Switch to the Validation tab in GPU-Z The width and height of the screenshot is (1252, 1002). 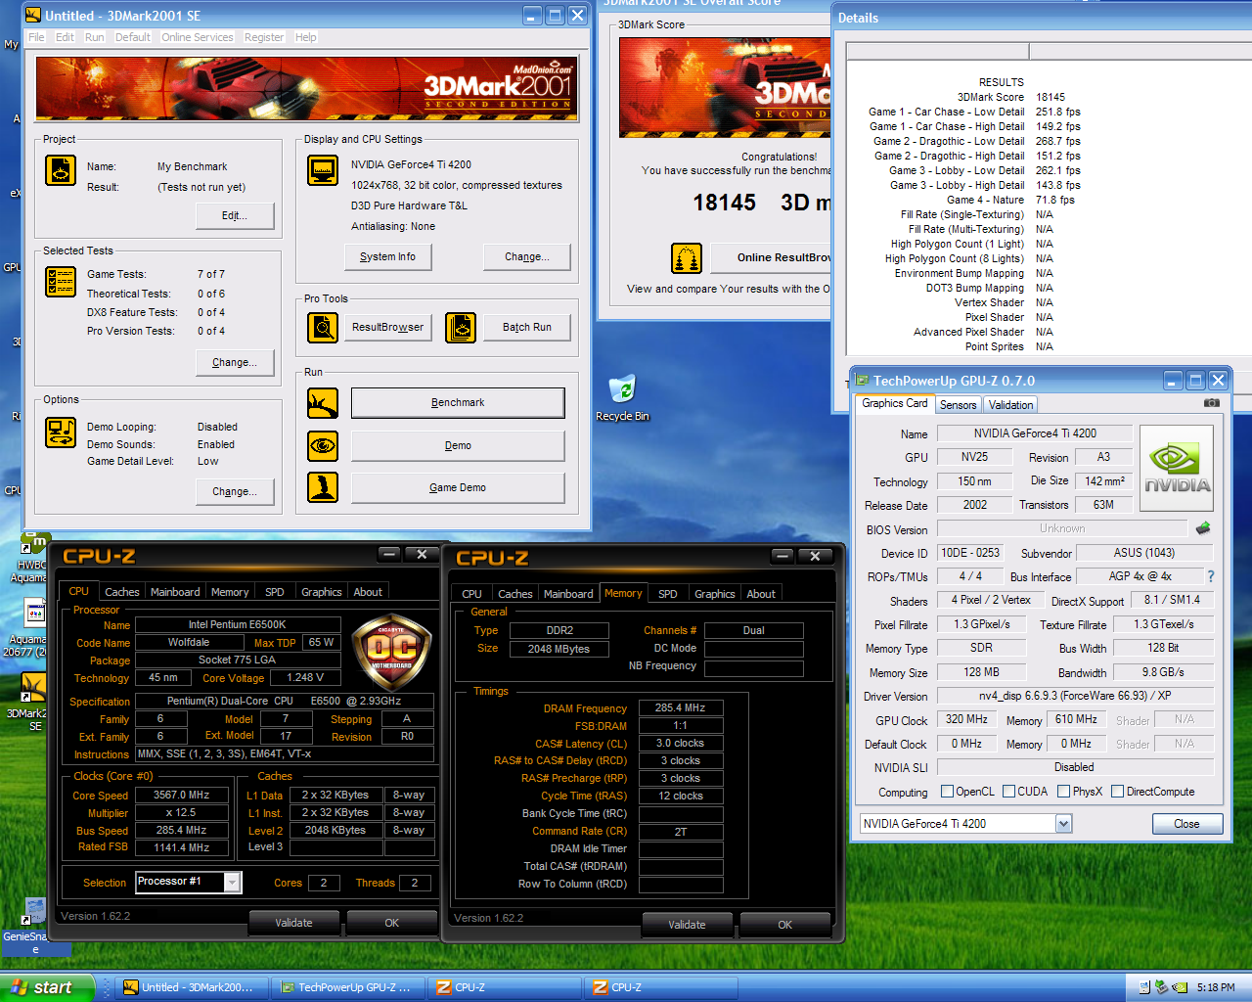coord(1010,404)
